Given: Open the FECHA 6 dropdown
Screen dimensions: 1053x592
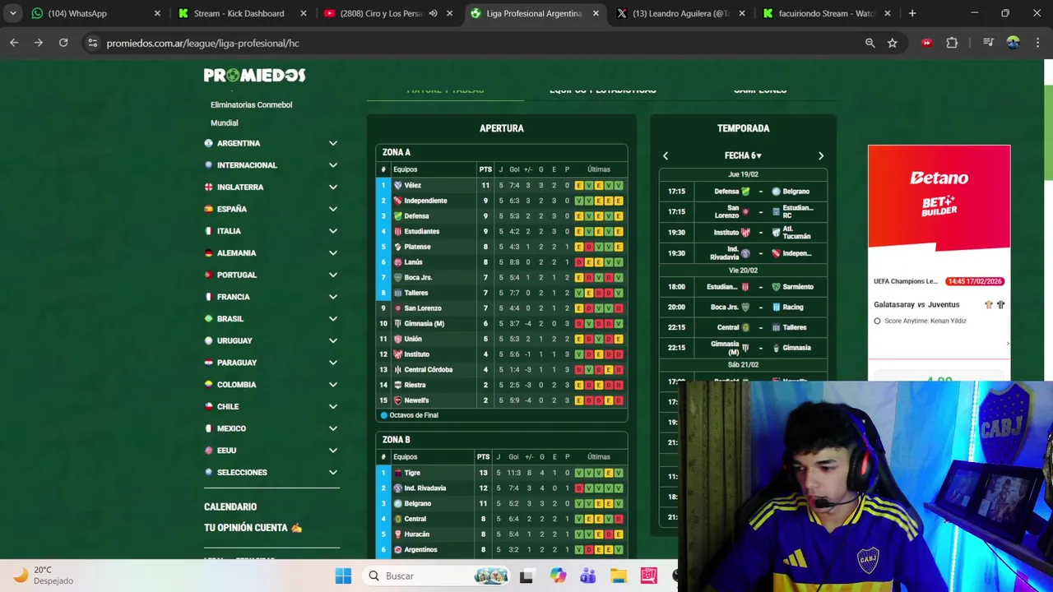Looking at the screenshot, I should tap(743, 155).
